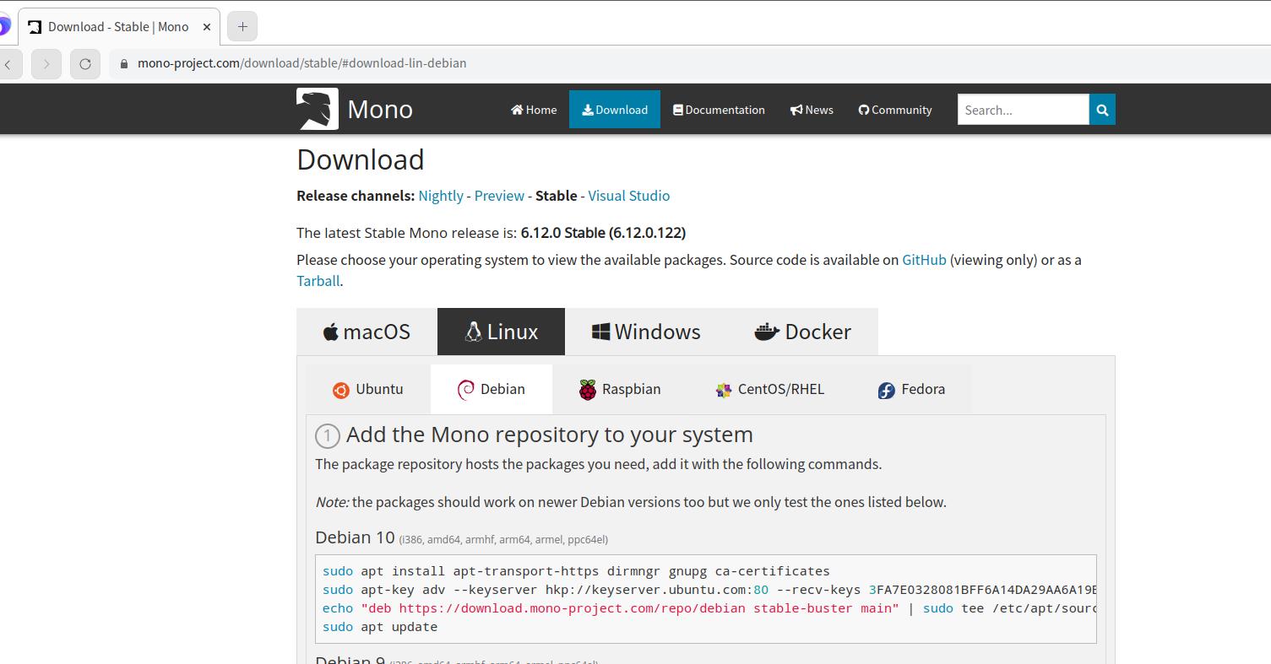Open the Home navigation link
The height and width of the screenshot is (664, 1271).
[x=534, y=110]
